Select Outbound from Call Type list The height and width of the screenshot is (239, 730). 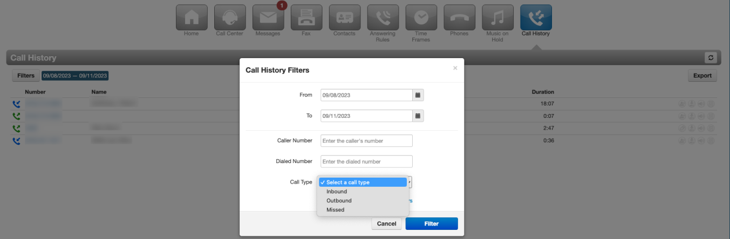[363, 200]
